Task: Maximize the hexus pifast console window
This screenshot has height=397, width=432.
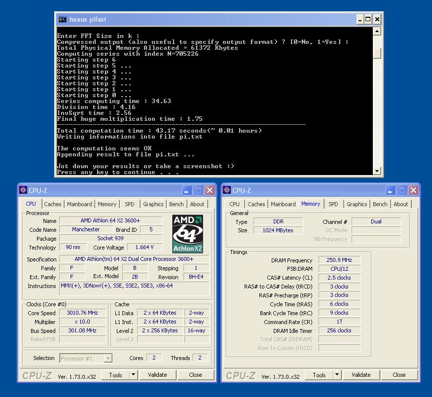Action: pyautogui.click(x=368, y=19)
